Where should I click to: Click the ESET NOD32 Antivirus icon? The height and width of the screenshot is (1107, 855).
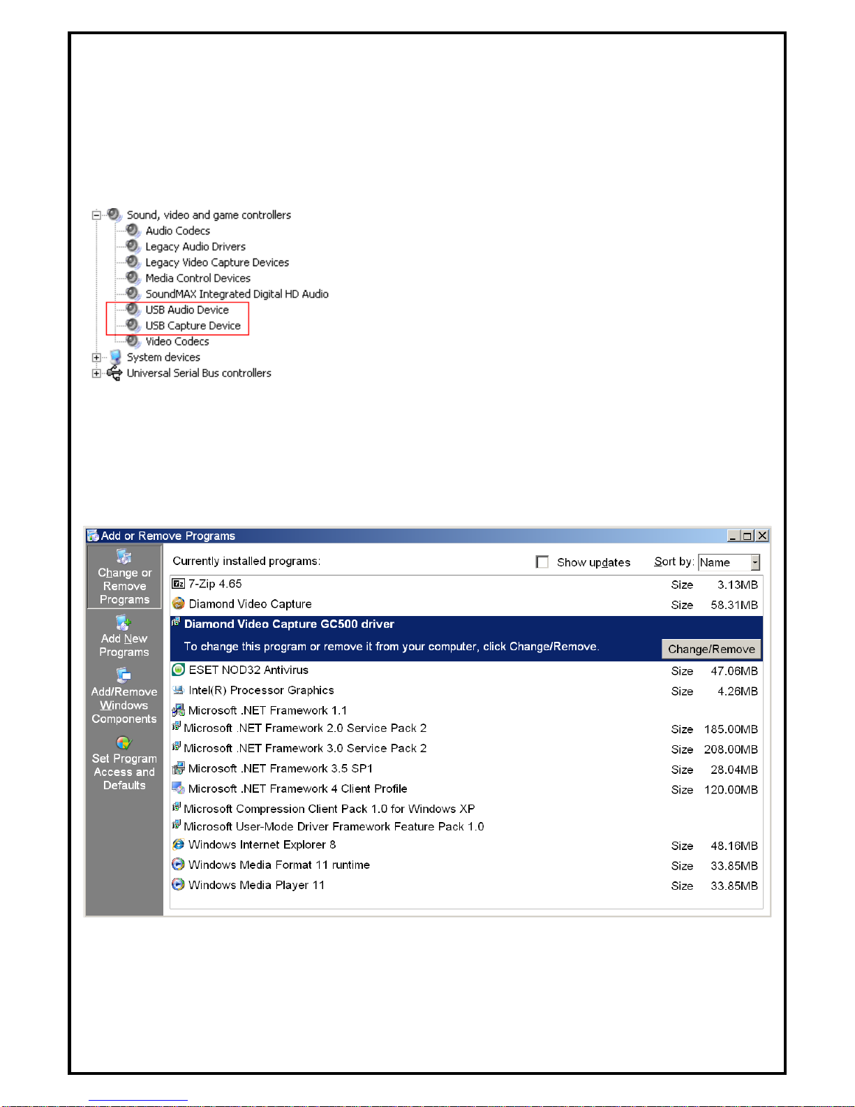tap(179, 670)
